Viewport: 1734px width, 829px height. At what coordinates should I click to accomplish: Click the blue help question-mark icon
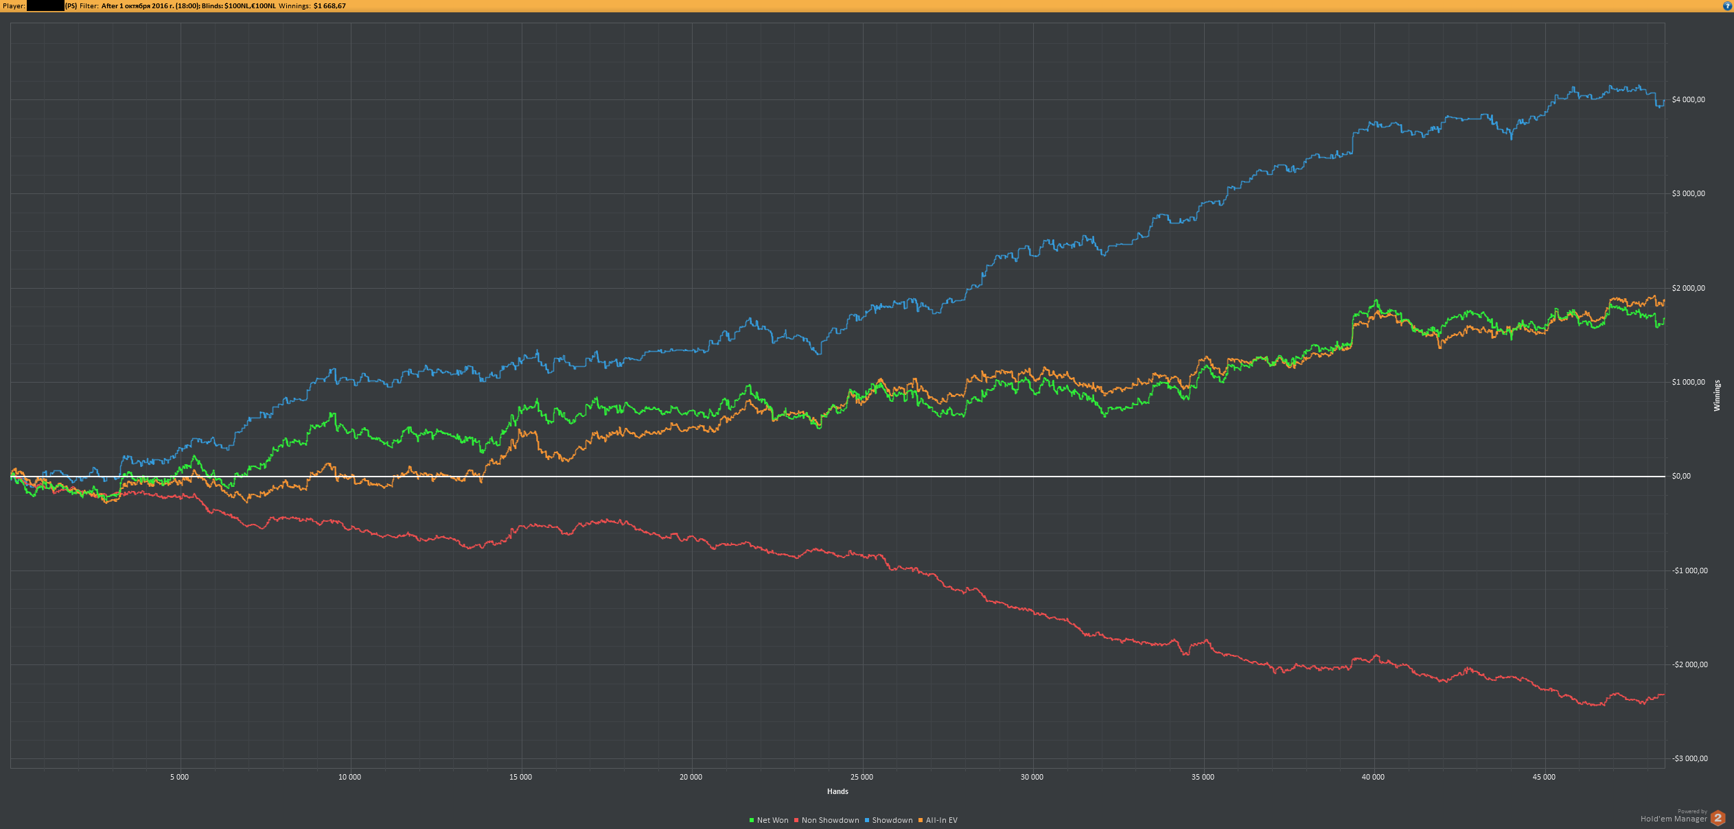tap(1727, 5)
